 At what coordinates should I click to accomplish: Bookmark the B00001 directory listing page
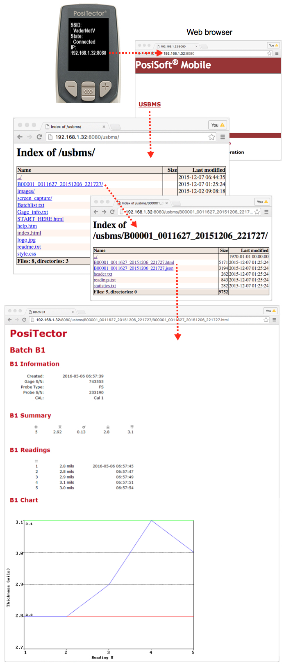[x=257, y=212]
